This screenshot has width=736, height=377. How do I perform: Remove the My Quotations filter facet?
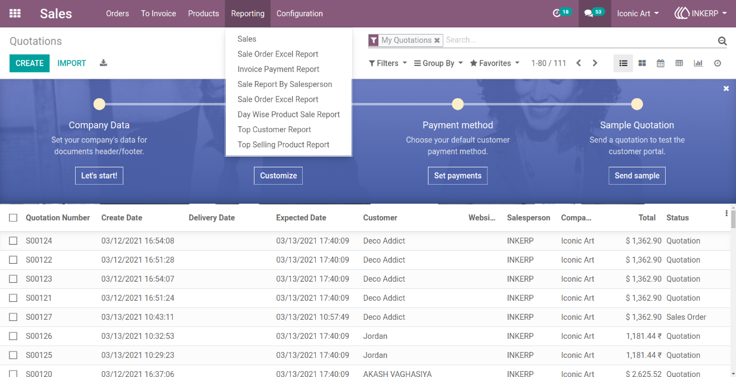click(437, 40)
